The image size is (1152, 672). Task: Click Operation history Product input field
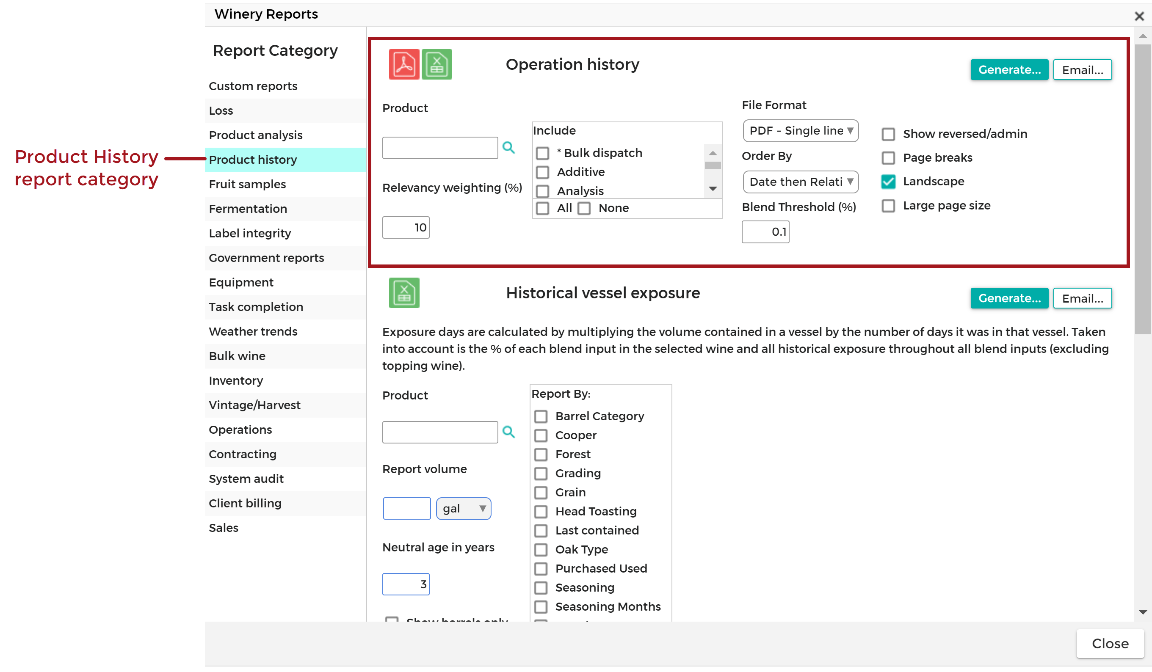[440, 148]
